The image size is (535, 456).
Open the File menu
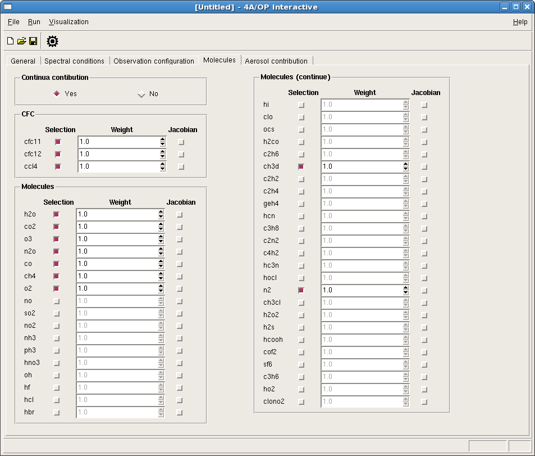point(13,22)
